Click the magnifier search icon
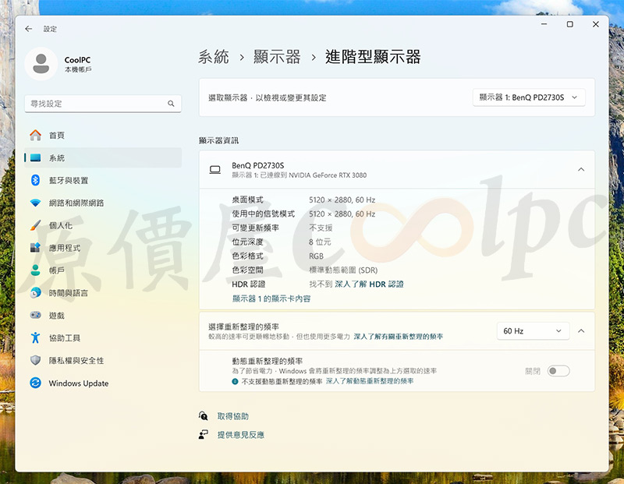624x484 pixels. pyautogui.click(x=171, y=104)
